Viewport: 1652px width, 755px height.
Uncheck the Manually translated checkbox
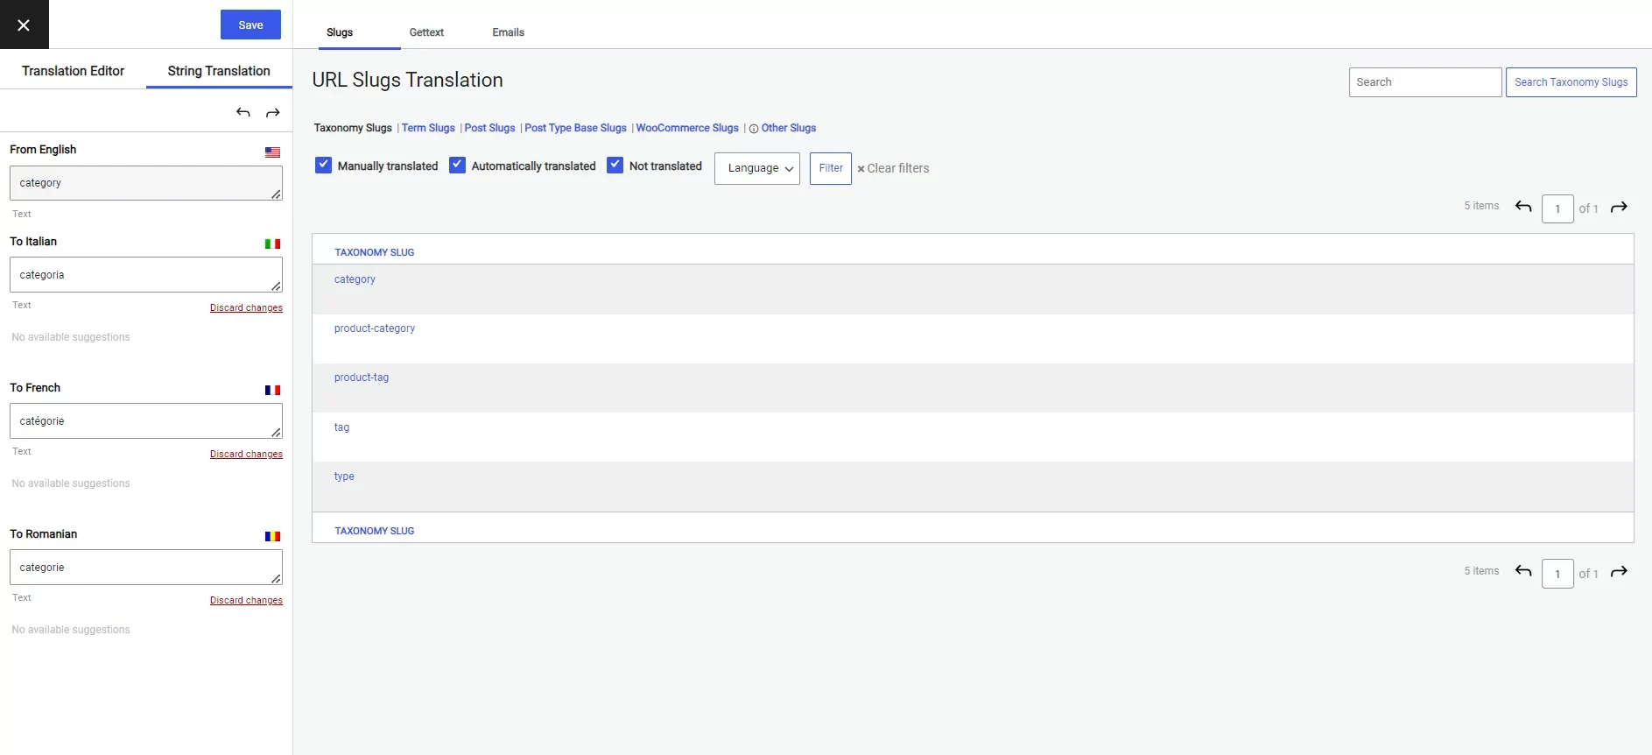click(324, 166)
